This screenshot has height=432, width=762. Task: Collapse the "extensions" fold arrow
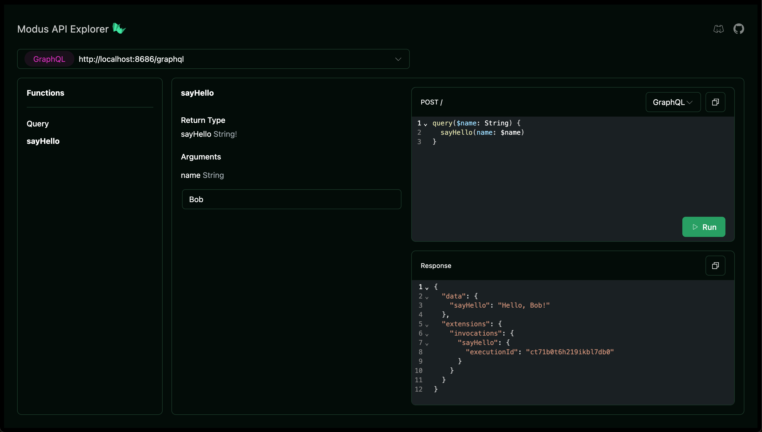(427, 326)
